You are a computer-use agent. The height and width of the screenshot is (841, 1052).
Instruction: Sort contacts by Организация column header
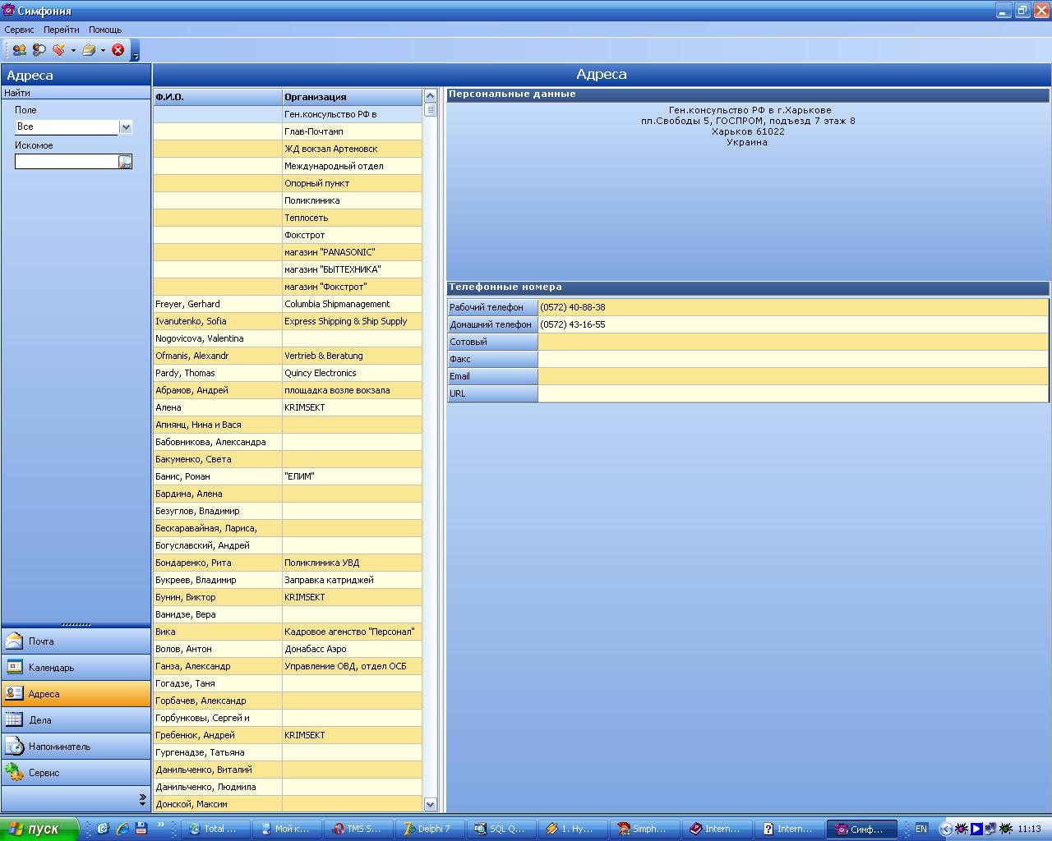(352, 97)
